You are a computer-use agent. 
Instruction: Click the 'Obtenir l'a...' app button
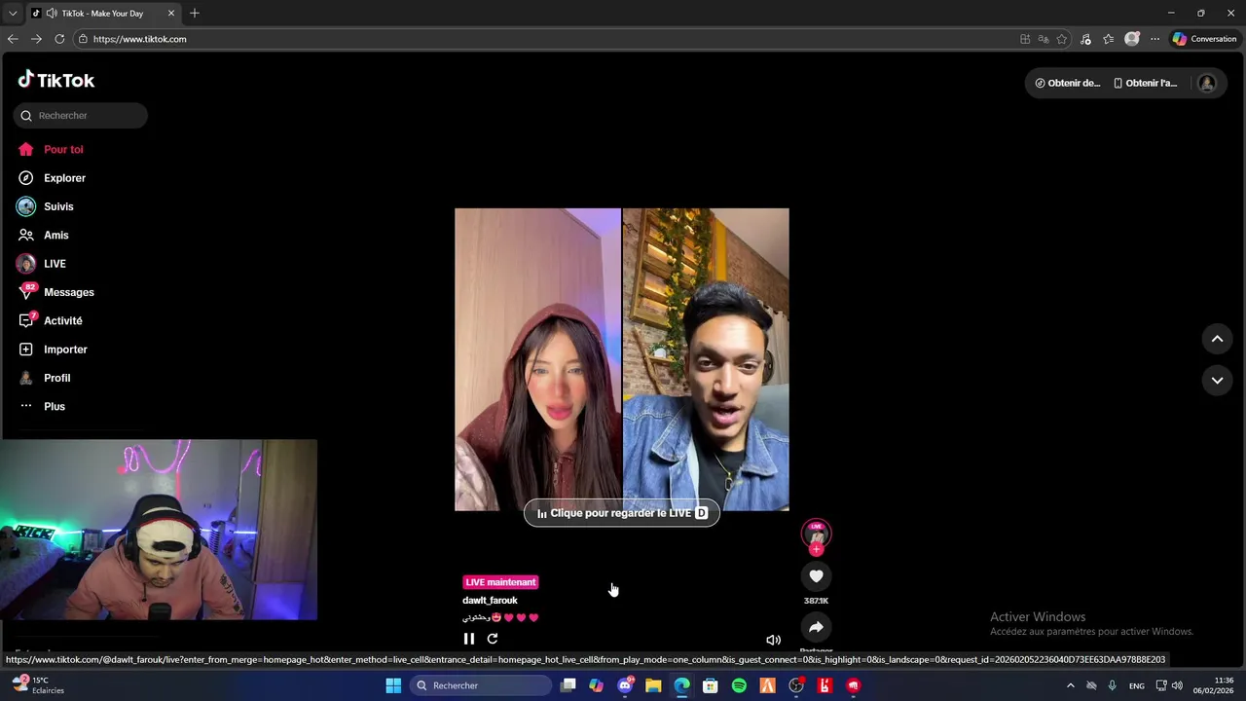pos(1146,83)
